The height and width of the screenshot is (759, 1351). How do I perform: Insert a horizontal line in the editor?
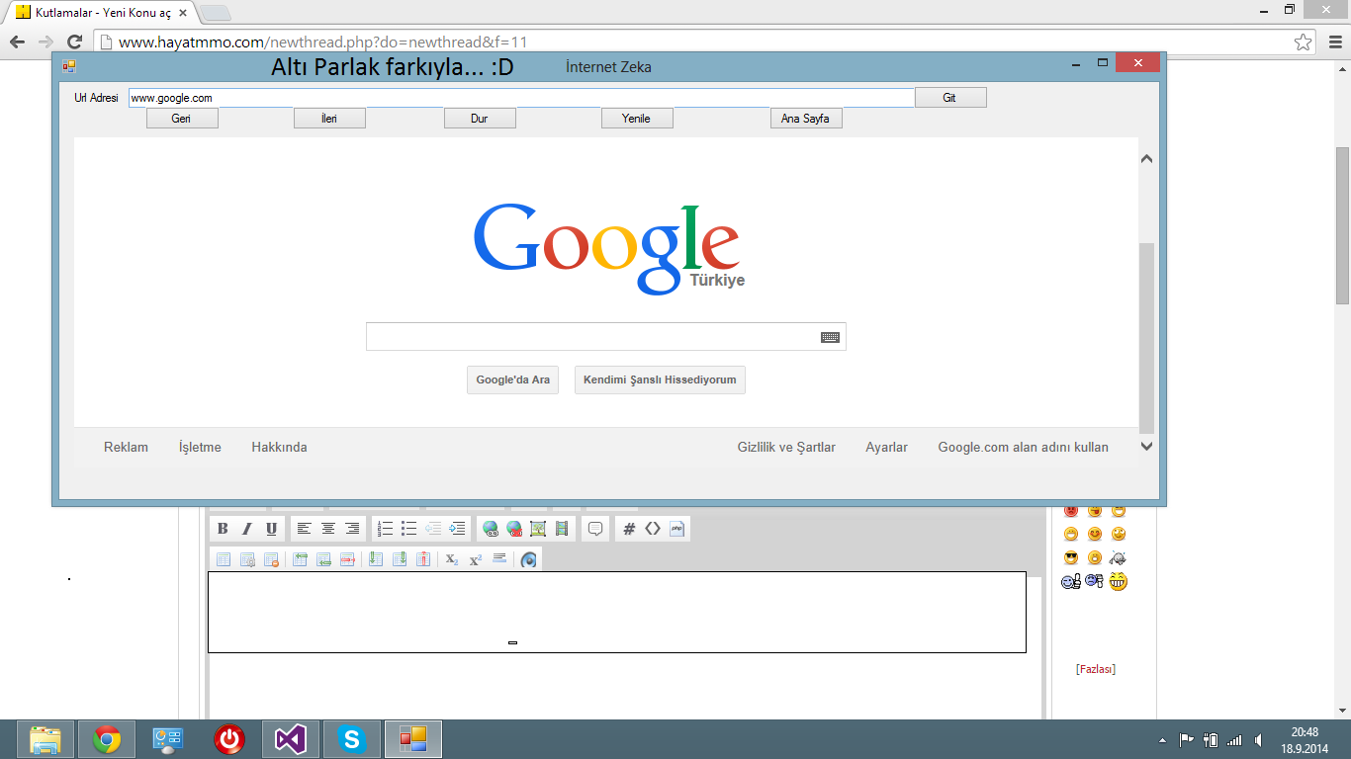point(499,559)
